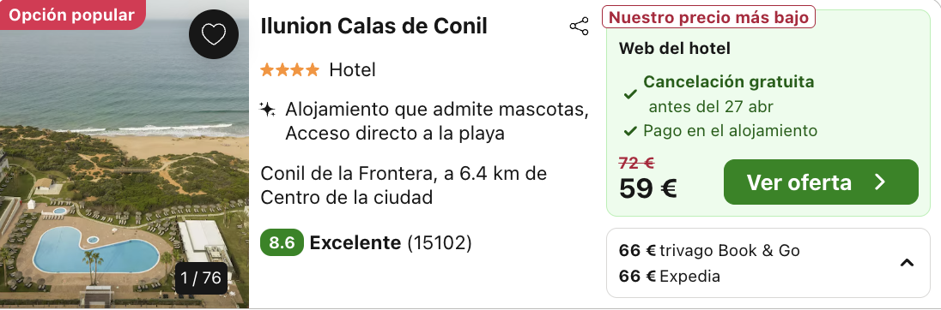941x310 pixels.
Task: Click the green 8.6 rating badge
Action: pos(282,243)
